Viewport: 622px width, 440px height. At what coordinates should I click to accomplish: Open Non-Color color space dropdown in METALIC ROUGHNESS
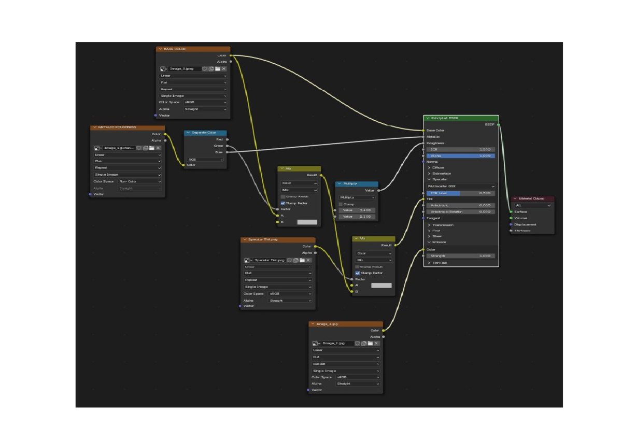[140, 181]
